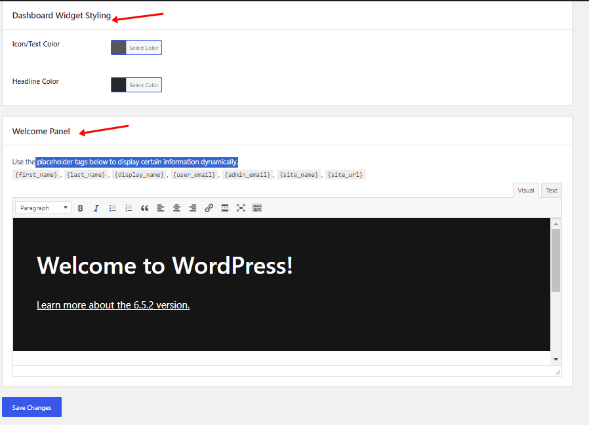Click the {user_email} placeholder tag

(194, 175)
